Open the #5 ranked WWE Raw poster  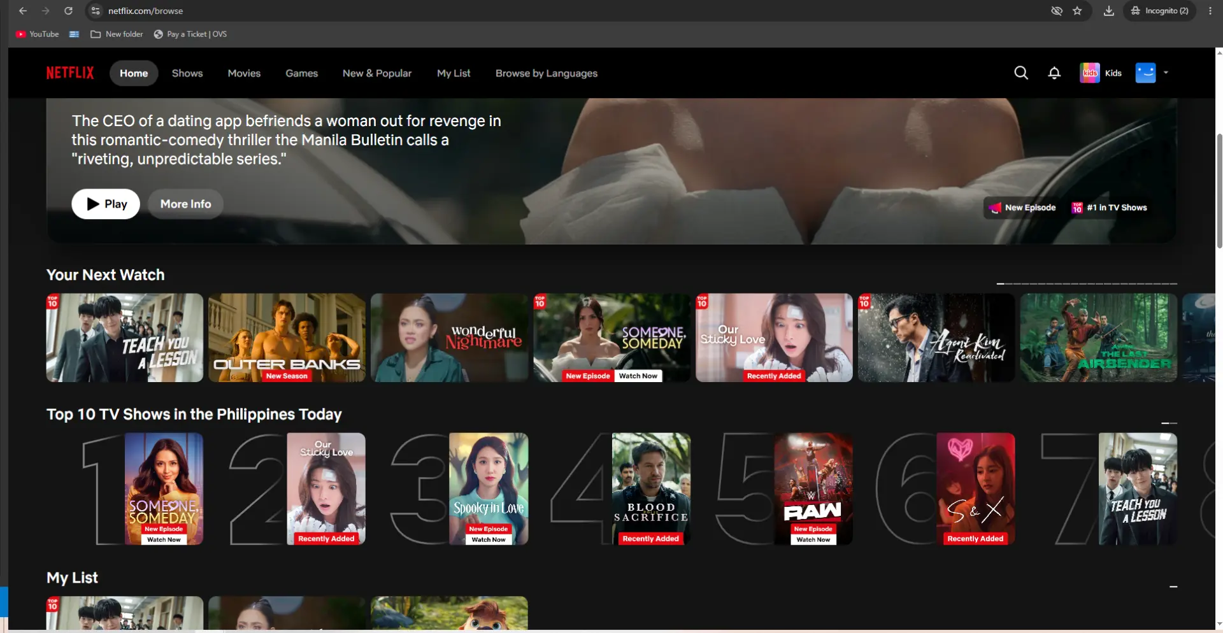tap(813, 489)
